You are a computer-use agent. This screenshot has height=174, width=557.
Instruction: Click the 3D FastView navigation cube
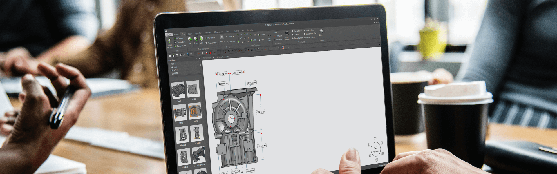pos(376,149)
